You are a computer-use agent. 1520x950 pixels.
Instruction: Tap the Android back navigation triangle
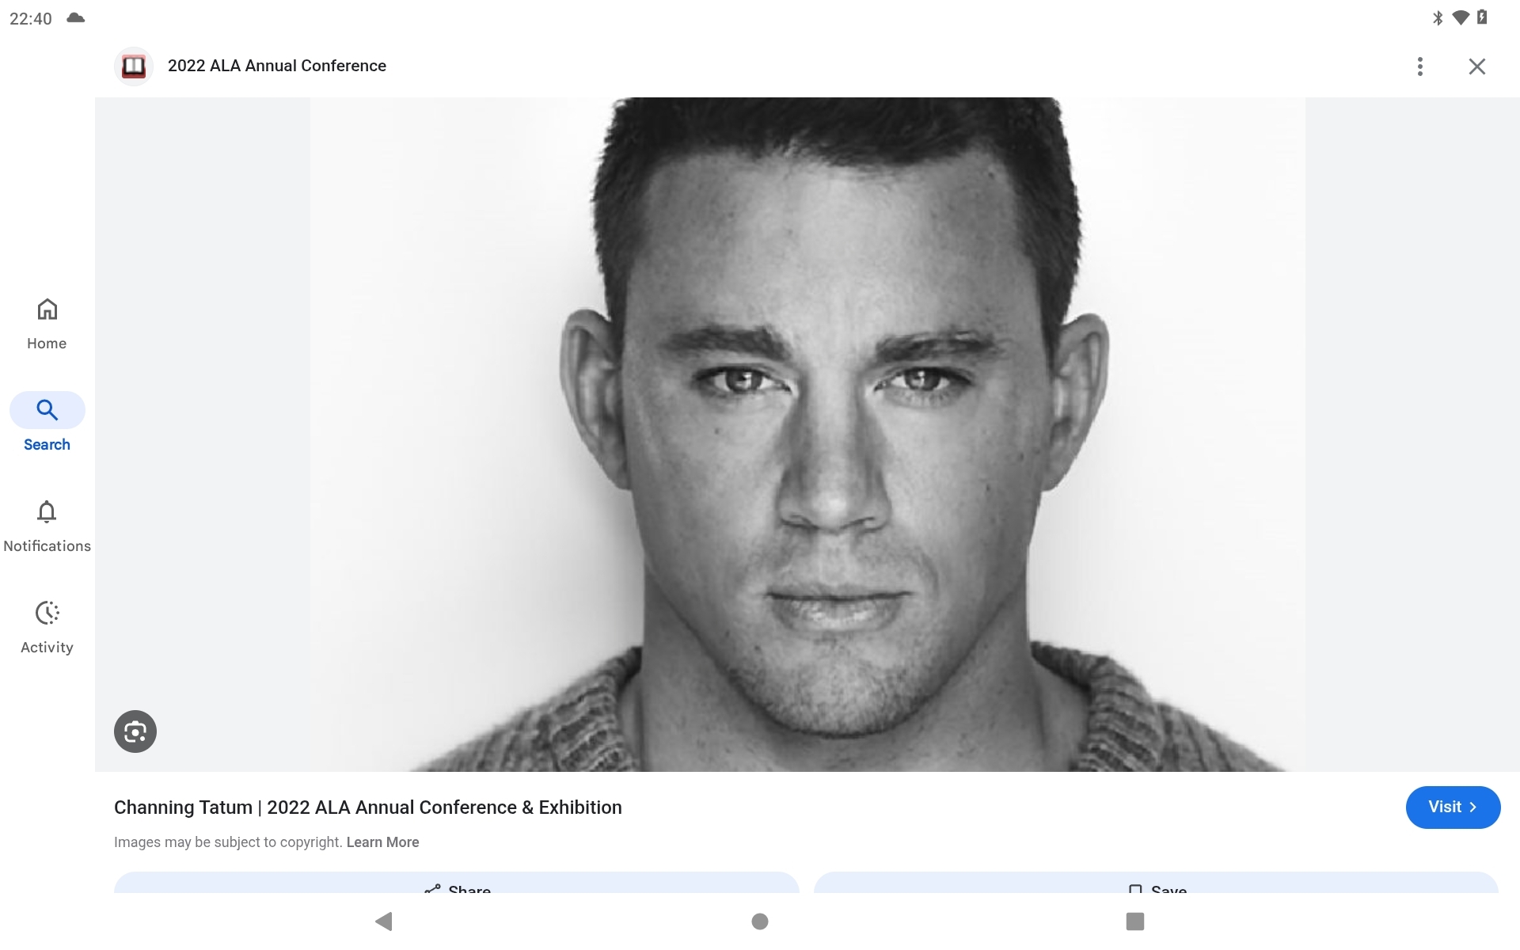[384, 921]
